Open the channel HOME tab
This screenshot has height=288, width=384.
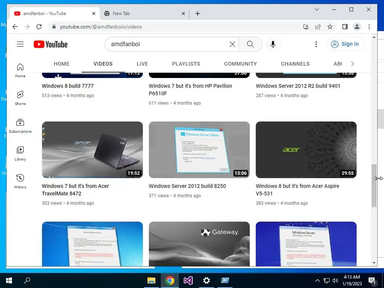point(61,64)
